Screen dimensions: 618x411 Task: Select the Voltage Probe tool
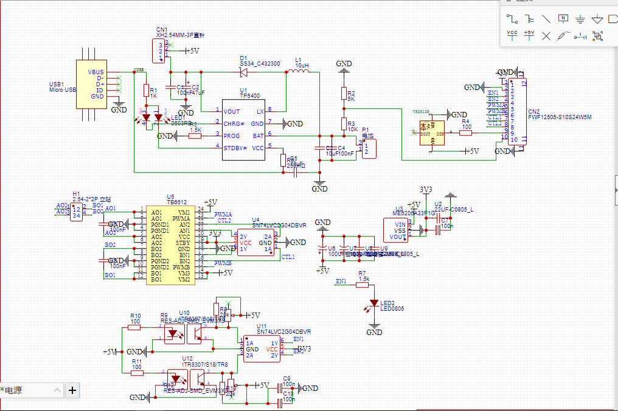pos(563,36)
